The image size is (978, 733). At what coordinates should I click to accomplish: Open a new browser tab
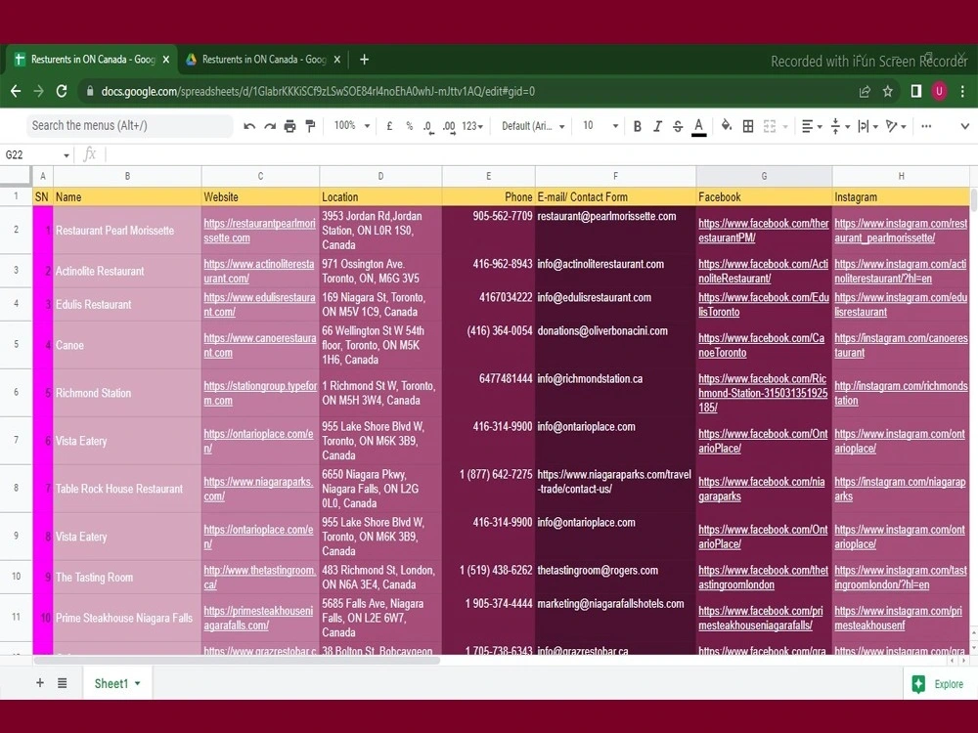pyautogui.click(x=364, y=60)
